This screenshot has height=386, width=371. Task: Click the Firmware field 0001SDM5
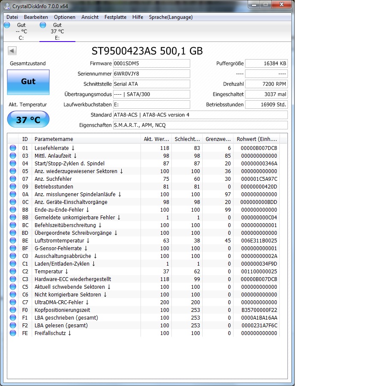tap(151, 63)
